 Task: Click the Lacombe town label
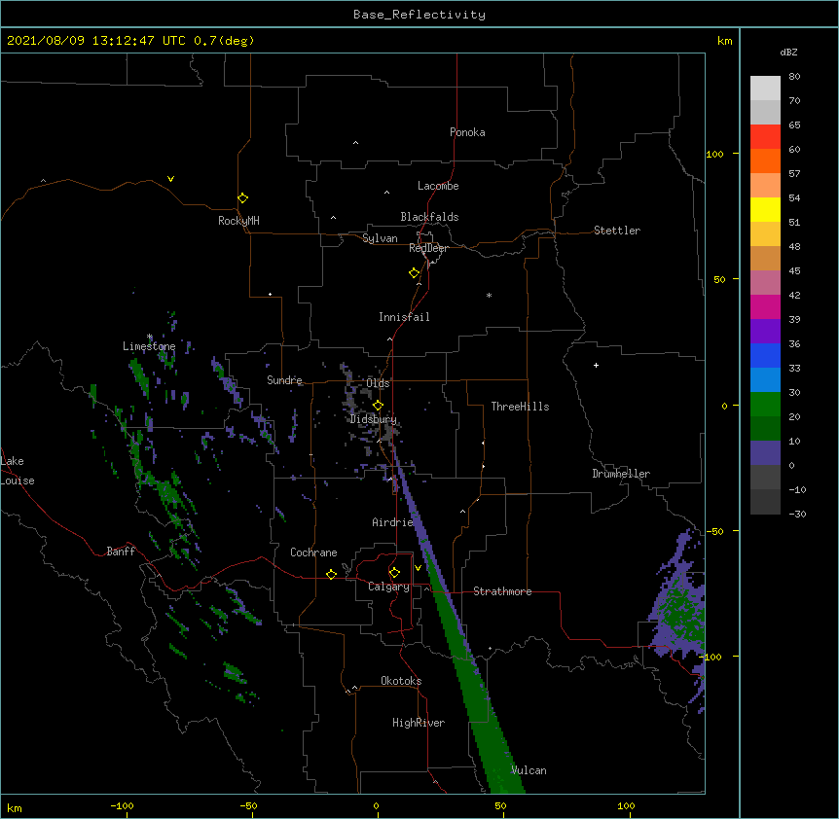[x=438, y=186]
